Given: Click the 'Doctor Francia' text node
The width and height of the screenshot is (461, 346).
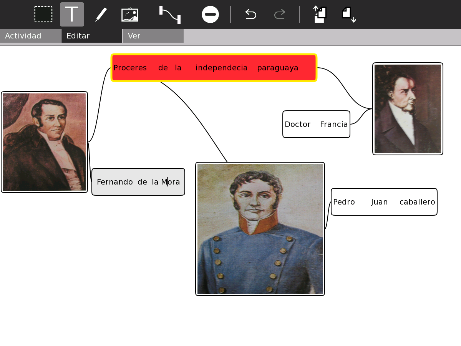Looking at the screenshot, I should (316, 124).
